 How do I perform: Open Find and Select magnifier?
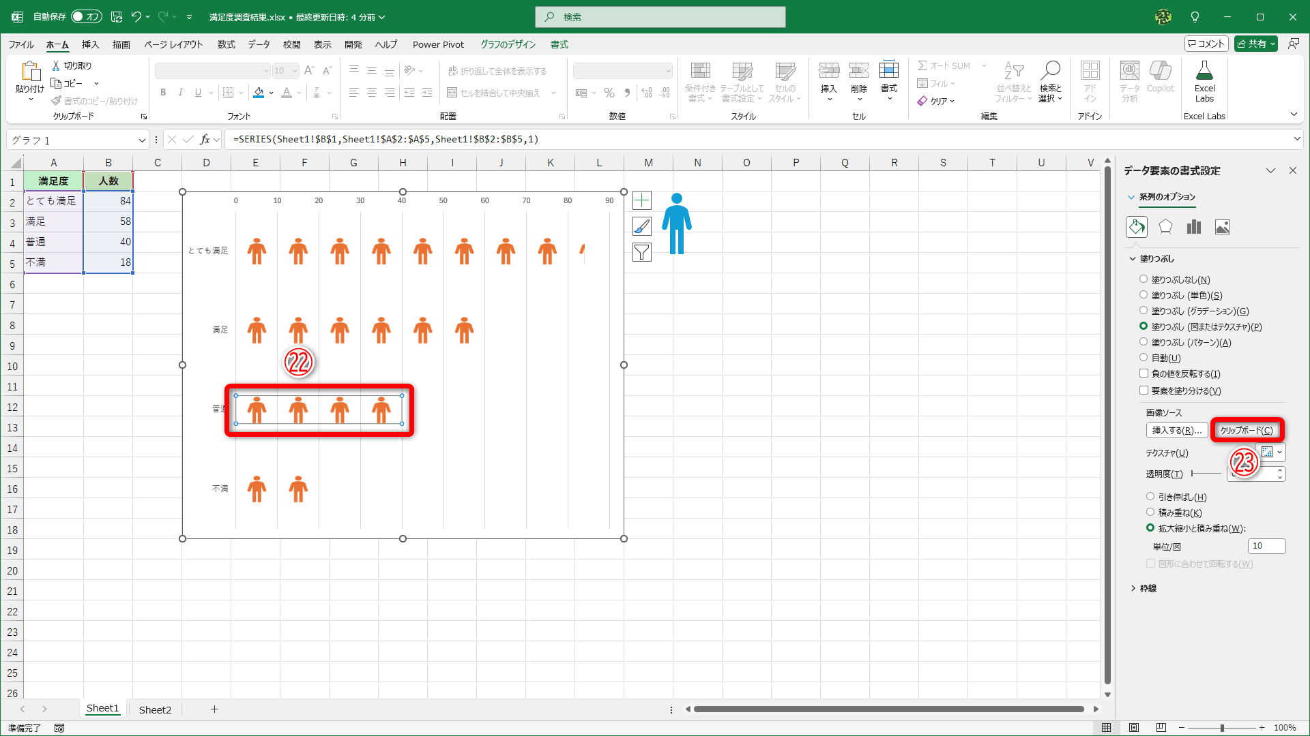(1050, 71)
